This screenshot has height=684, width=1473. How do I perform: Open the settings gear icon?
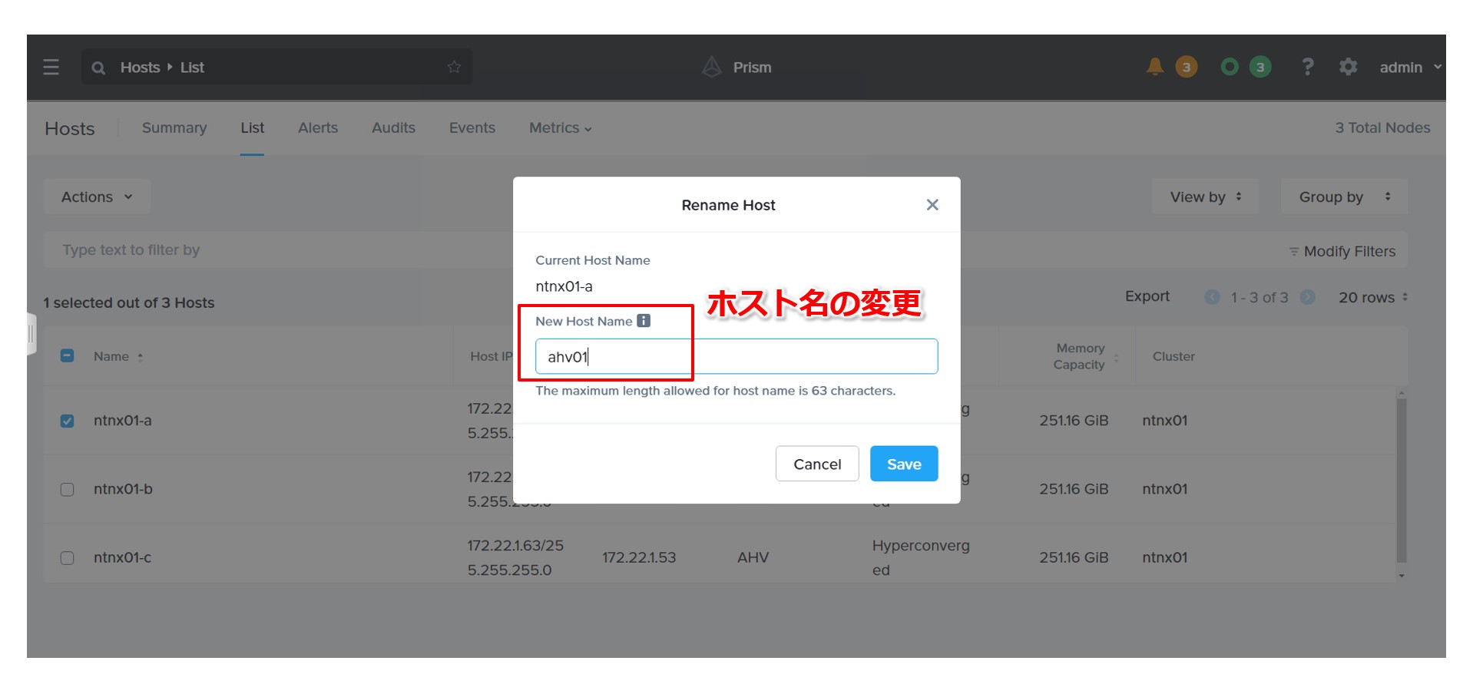(1348, 67)
